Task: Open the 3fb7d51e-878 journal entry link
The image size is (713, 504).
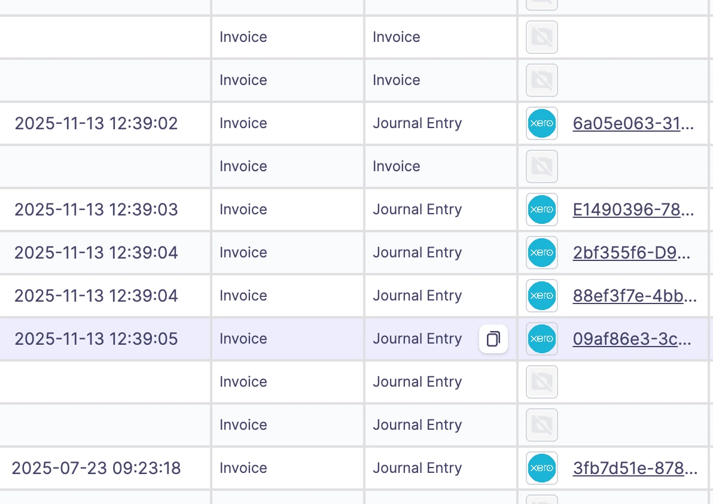Action: click(635, 468)
